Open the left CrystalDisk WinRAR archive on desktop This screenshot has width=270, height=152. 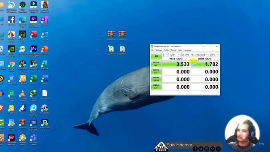coord(111,35)
